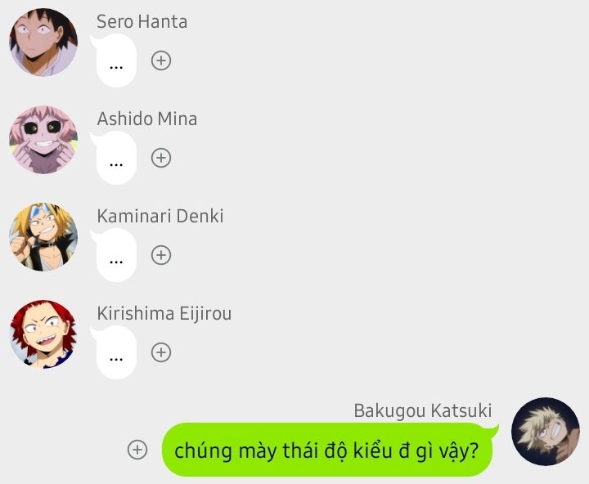The image size is (589, 484).
Task: Open Ashido Mina's pink avatar
Action: coord(43,140)
